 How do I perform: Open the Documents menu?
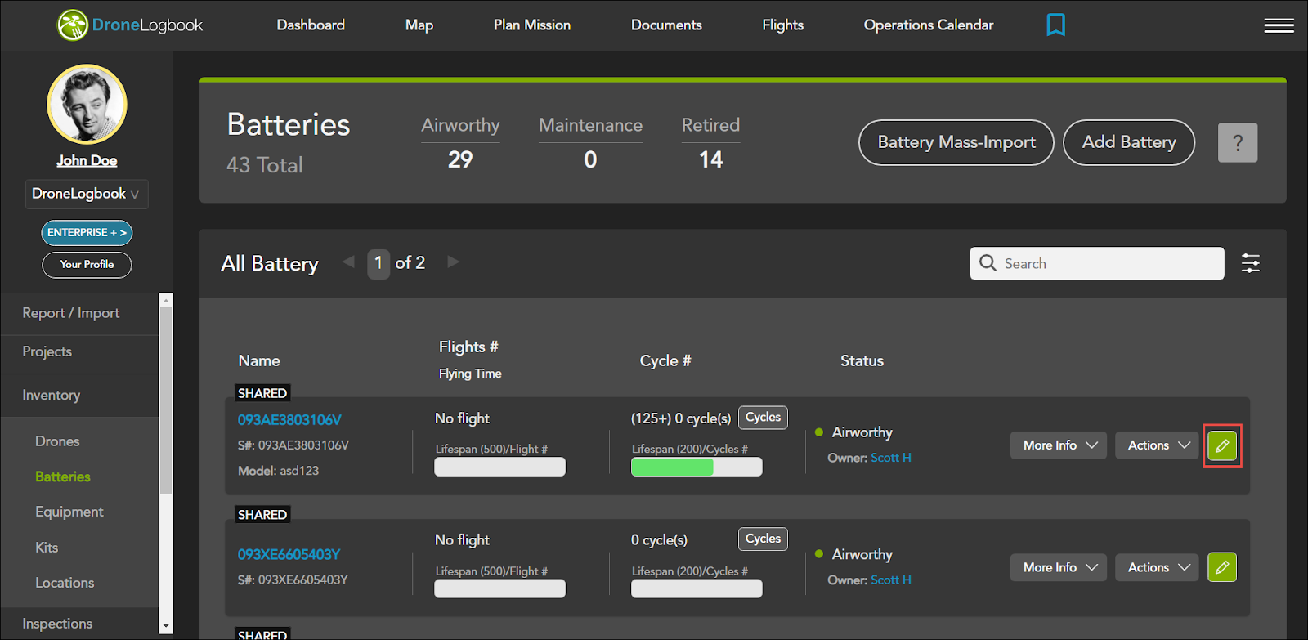(666, 25)
